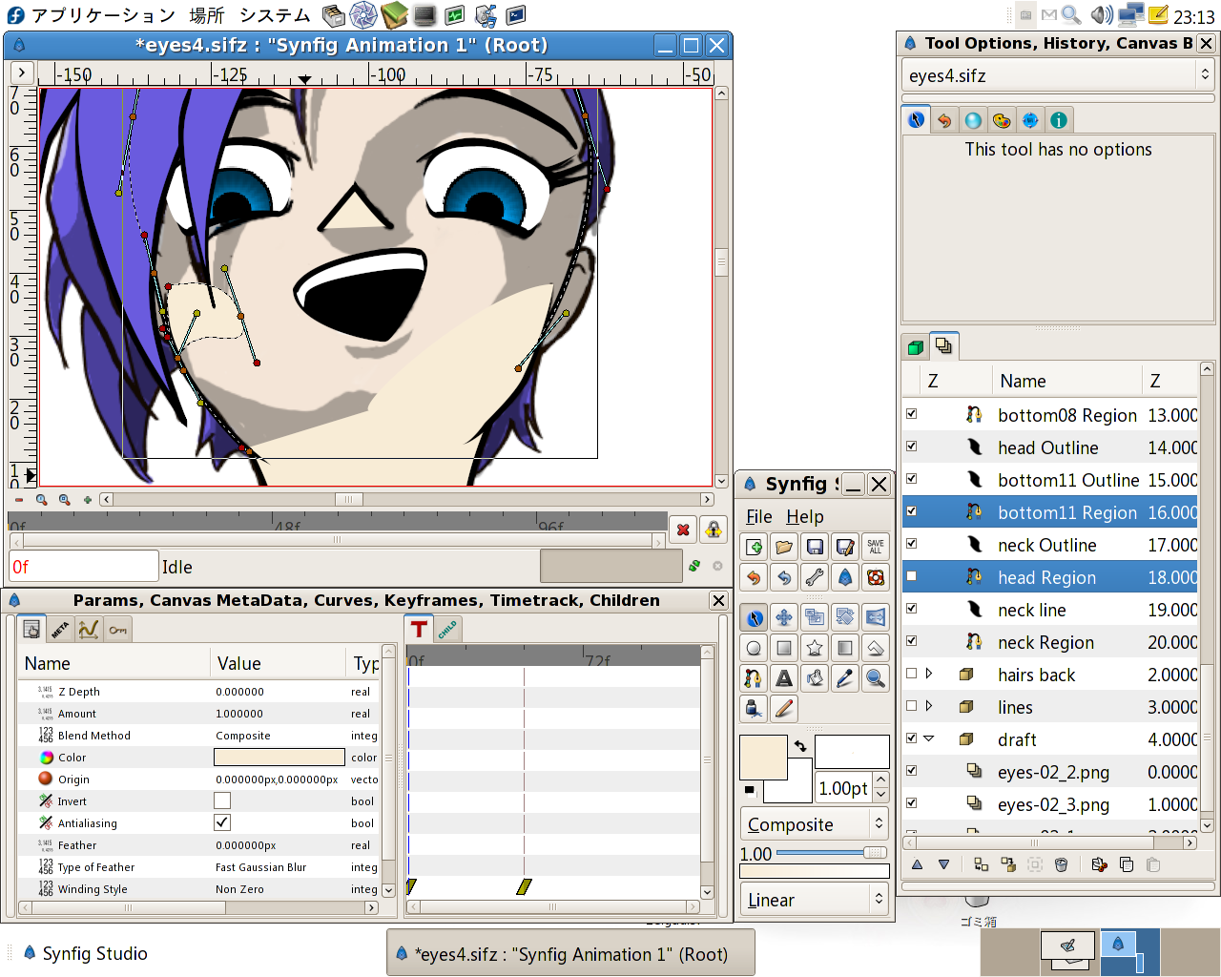The height and width of the screenshot is (977, 1221).
Task: Lower the selected layer
Action: [943, 864]
